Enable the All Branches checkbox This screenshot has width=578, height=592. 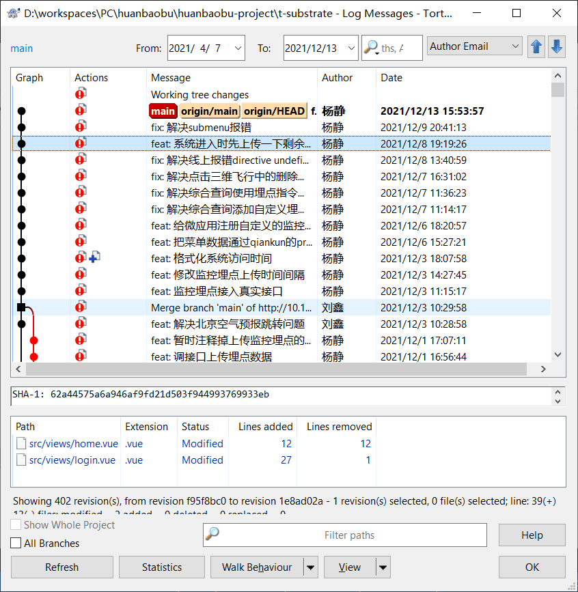[16, 544]
